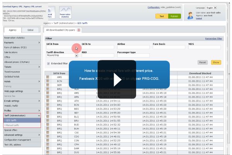The width and height of the screenshot is (232, 155).
Task: Click edit icon in the CDG row
Action: [48, 136]
